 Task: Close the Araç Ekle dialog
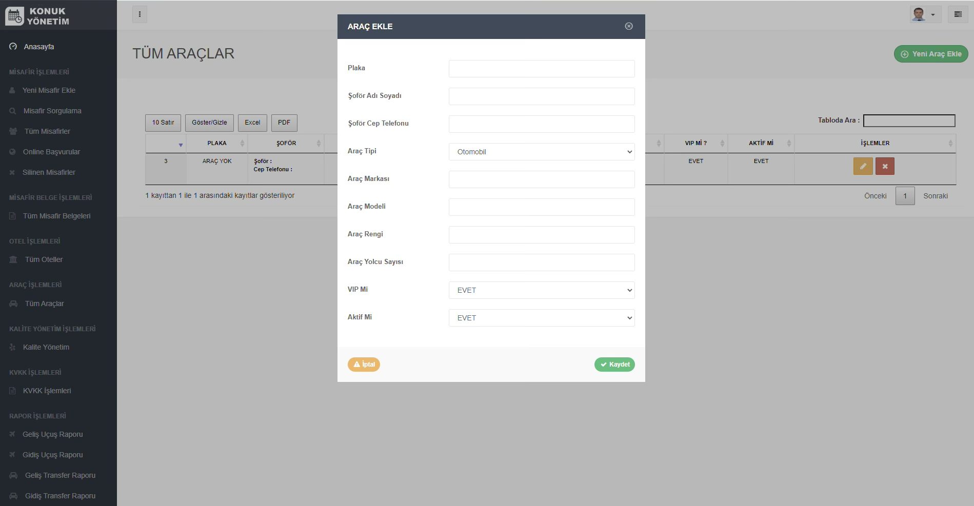point(628,26)
